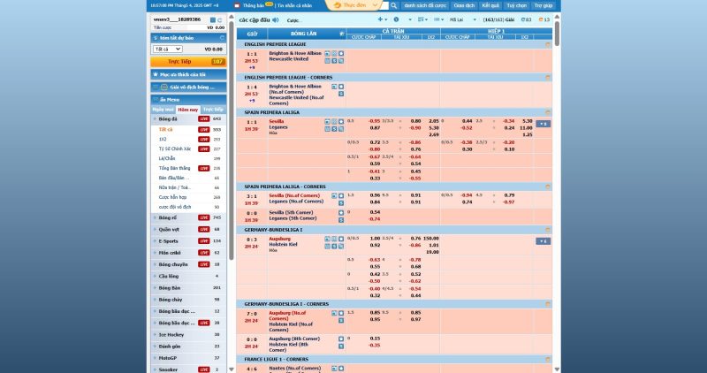This screenshot has height=373, width=707.
Task: Favorite star for Augsburg 8th Corner row
Action: coord(341,339)
